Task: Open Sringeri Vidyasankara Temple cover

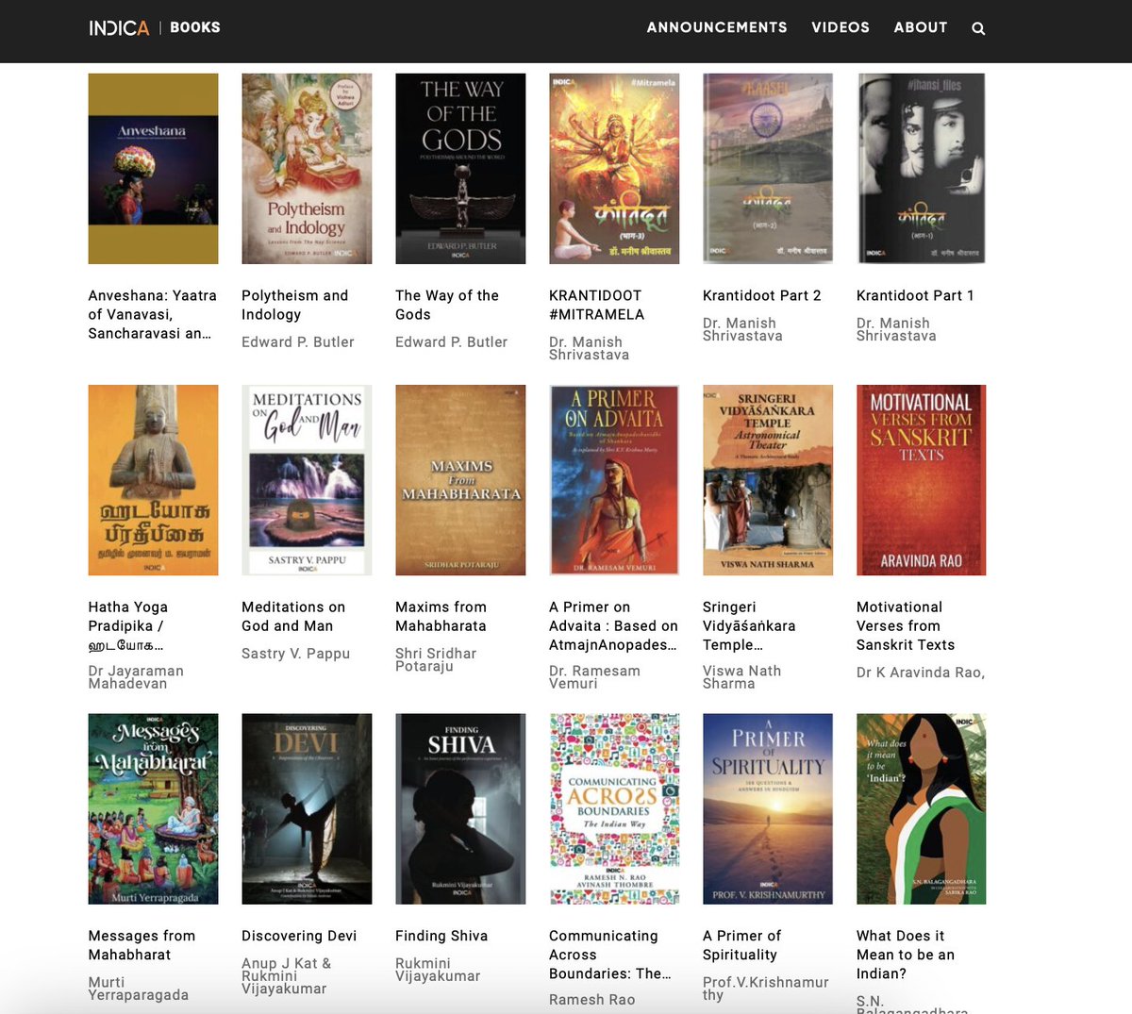Action: 768,480
